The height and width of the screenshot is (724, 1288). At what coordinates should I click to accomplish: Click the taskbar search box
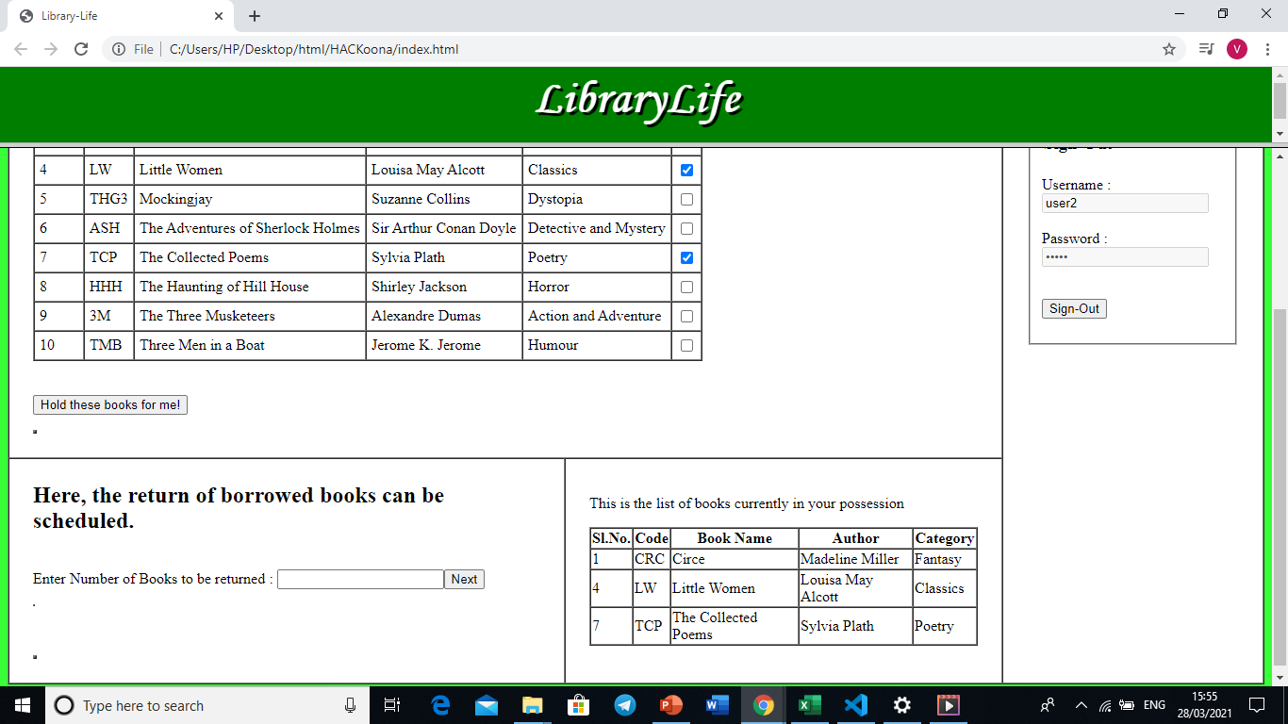point(207,705)
